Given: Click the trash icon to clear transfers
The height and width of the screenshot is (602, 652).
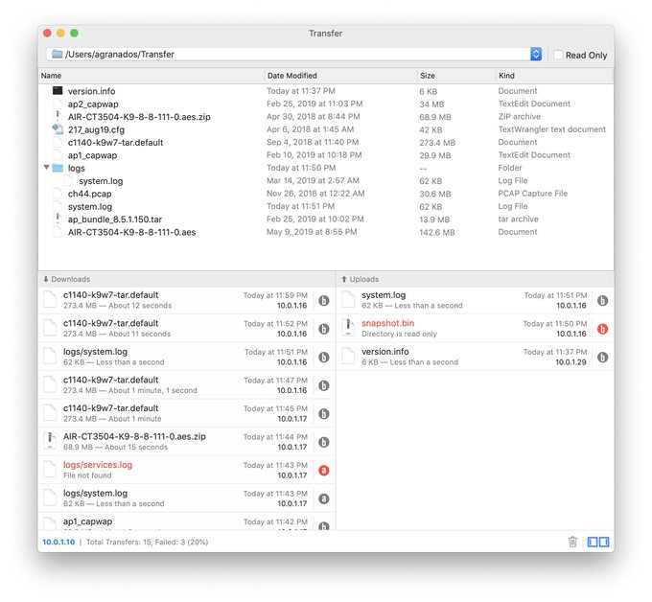Looking at the screenshot, I should (572, 542).
